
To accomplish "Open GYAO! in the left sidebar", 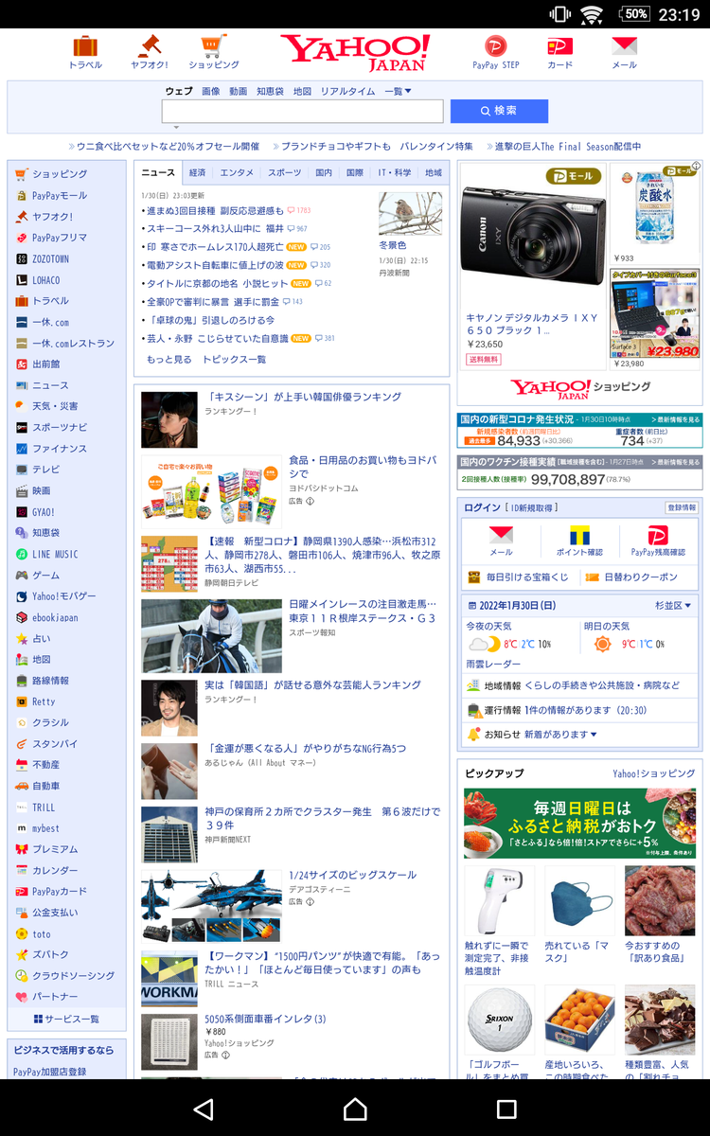I will coord(44,511).
